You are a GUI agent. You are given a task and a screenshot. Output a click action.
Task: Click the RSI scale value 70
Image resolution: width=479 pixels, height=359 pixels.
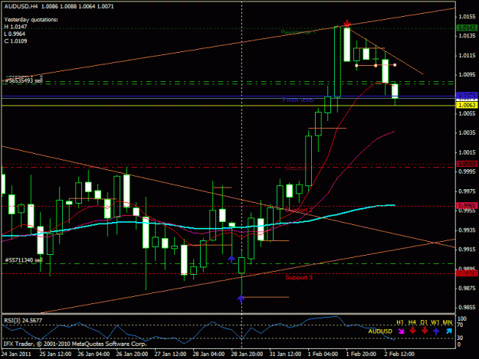[461, 325]
